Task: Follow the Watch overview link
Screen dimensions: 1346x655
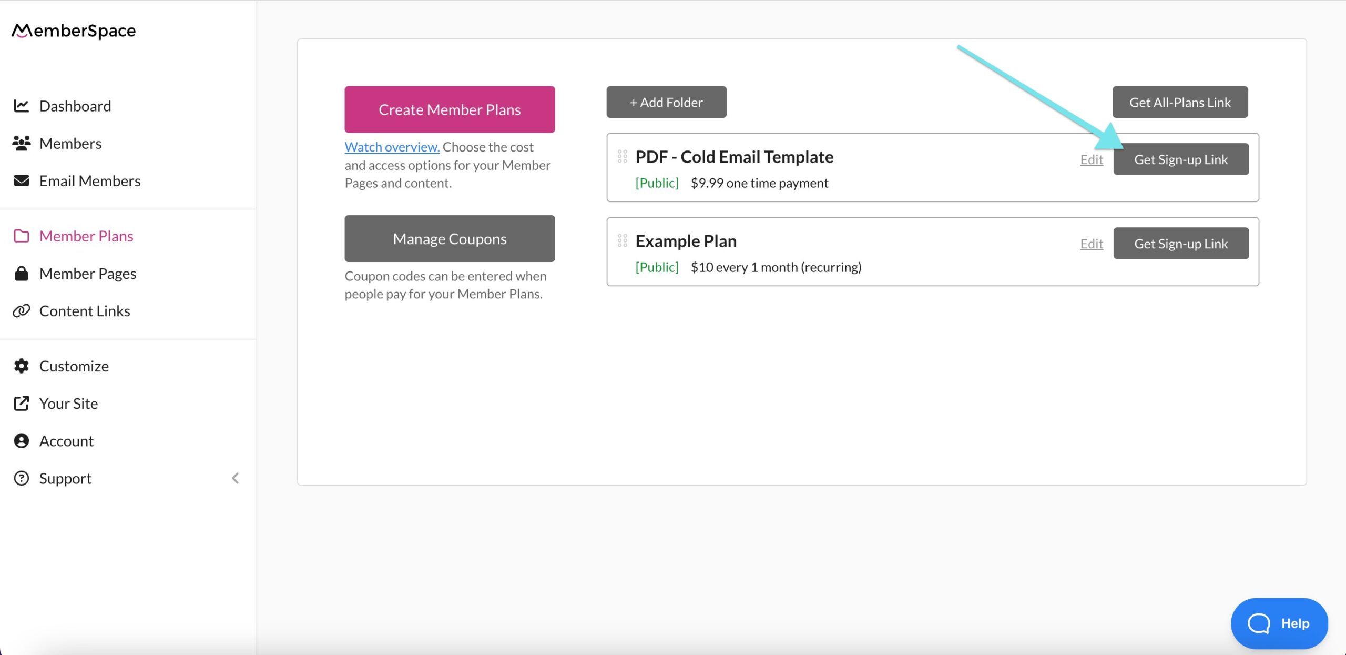Action: [x=392, y=147]
